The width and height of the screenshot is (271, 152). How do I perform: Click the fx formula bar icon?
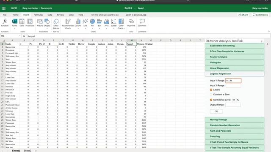[x=24, y=36]
